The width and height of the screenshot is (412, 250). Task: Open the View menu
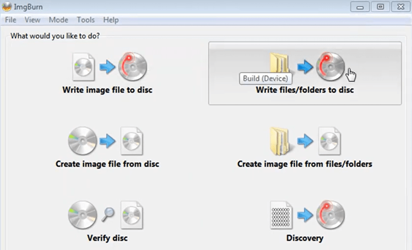pos(32,20)
